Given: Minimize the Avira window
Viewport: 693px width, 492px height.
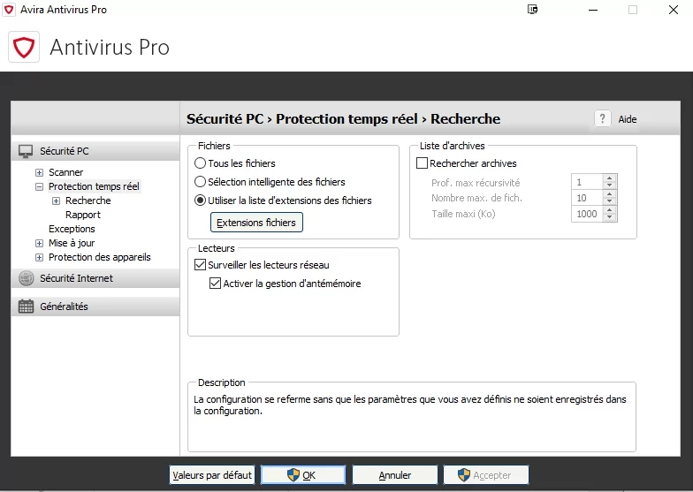Looking at the screenshot, I should click(x=593, y=10).
